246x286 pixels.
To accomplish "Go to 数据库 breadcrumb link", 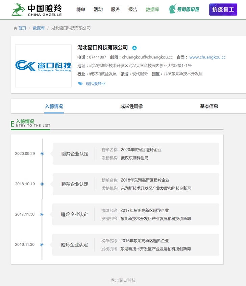I will pos(39,28).
